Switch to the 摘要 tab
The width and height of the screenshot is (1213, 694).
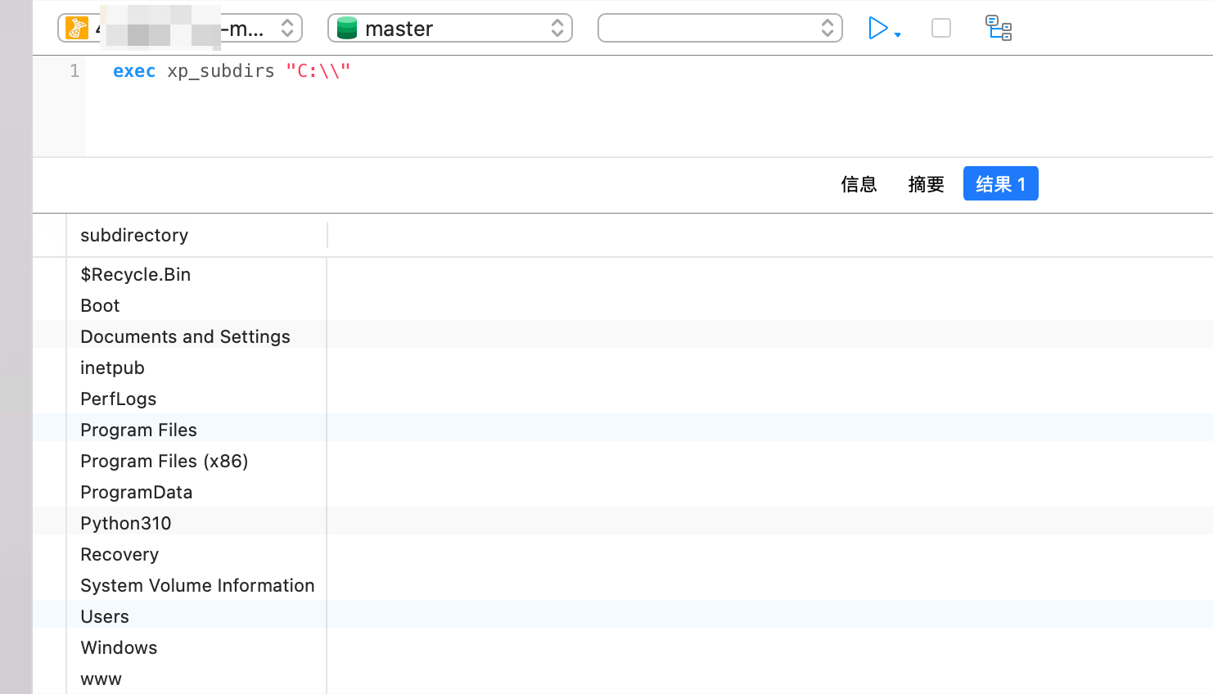pyautogui.click(x=926, y=184)
